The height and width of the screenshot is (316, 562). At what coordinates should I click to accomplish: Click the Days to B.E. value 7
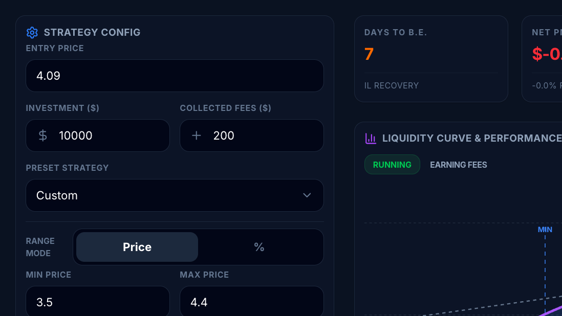tap(369, 54)
